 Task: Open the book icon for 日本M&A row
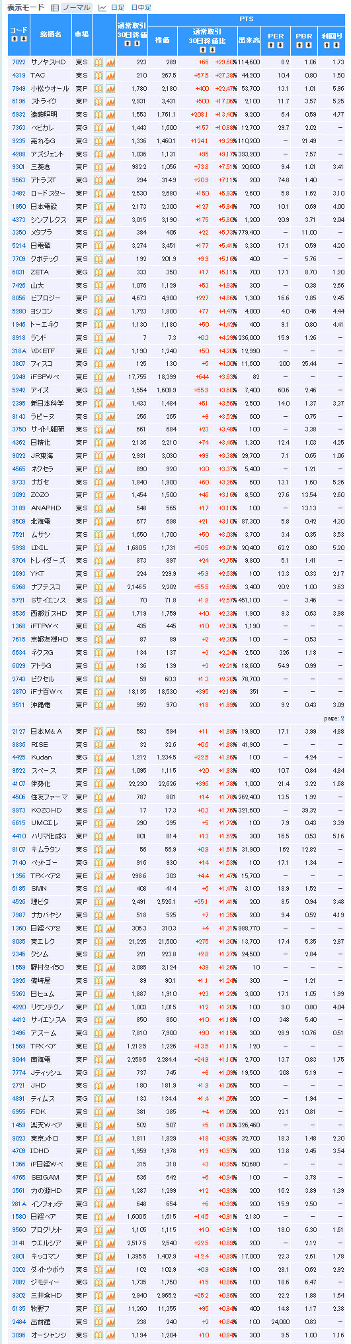[98, 731]
